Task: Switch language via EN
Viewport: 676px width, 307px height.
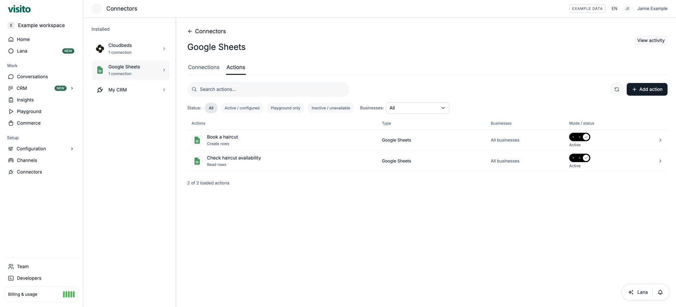Action: click(x=614, y=8)
